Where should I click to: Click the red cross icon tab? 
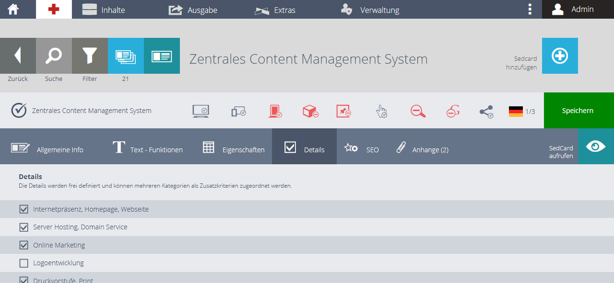[54, 9]
